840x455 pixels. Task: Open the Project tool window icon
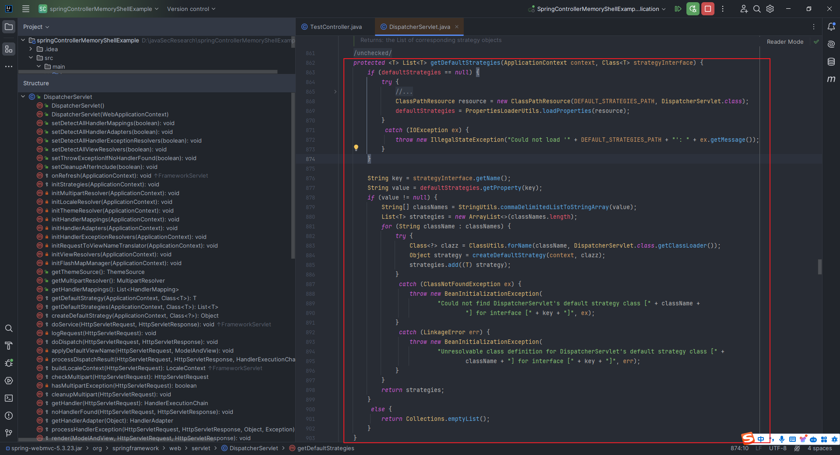click(x=9, y=27)
